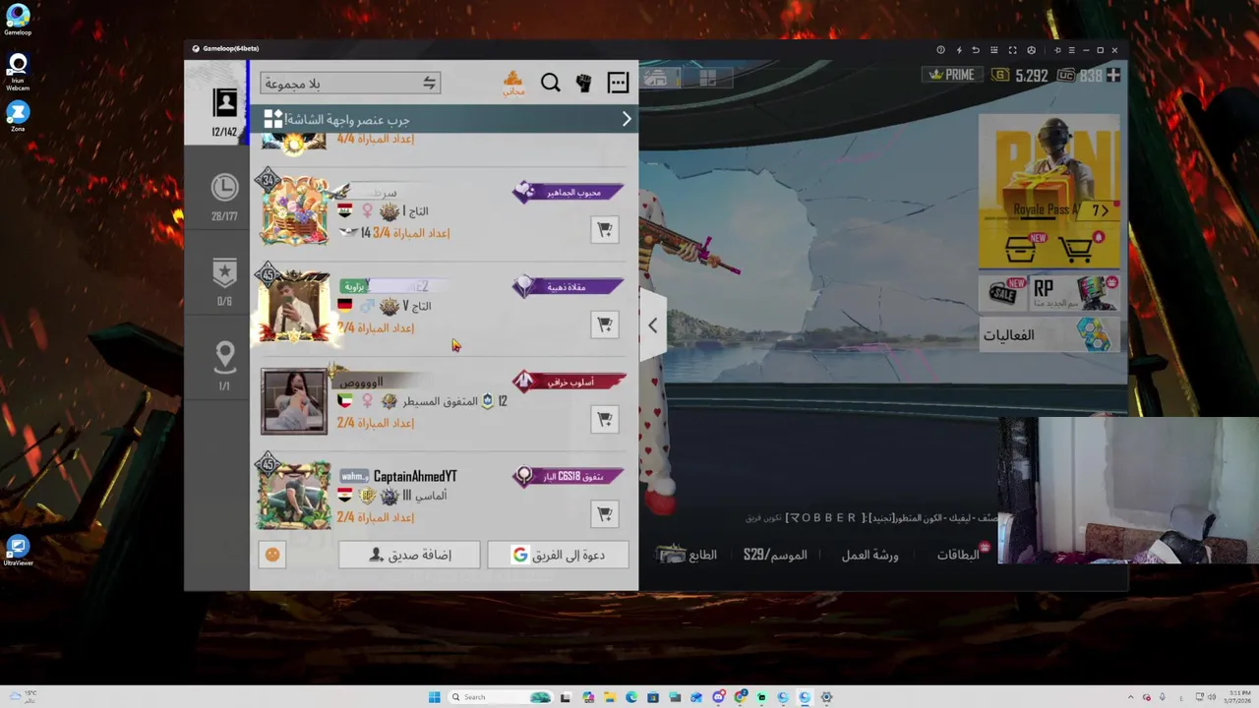Click the جرب عنصر واجهة الشاشة banner
The height and width of the screenshot is (708, 1259).
click(x=443, y=119)
